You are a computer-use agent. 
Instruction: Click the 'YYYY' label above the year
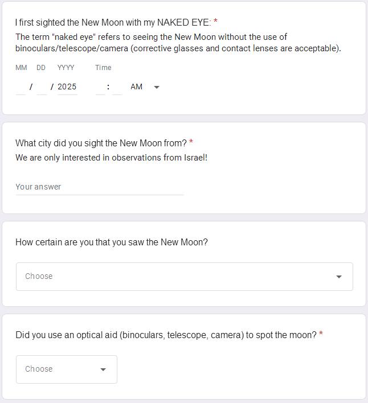pyautogui.click(x=66, y=68)
